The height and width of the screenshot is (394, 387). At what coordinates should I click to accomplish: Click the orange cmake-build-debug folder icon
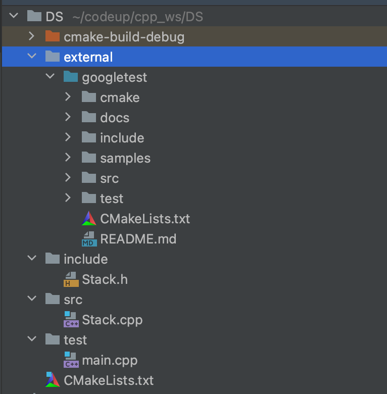[53, 37]
